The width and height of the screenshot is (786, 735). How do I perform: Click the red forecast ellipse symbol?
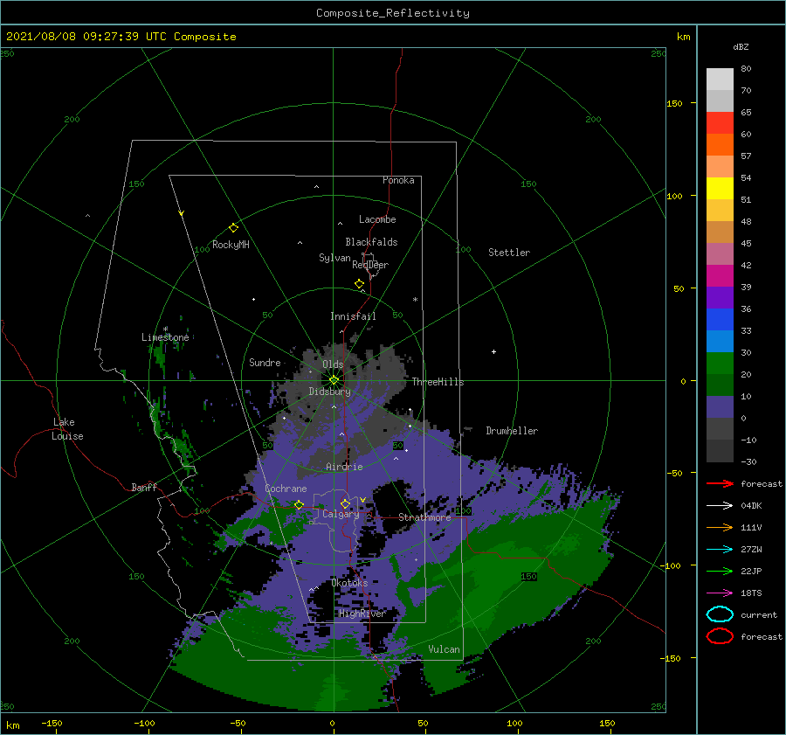720,636
